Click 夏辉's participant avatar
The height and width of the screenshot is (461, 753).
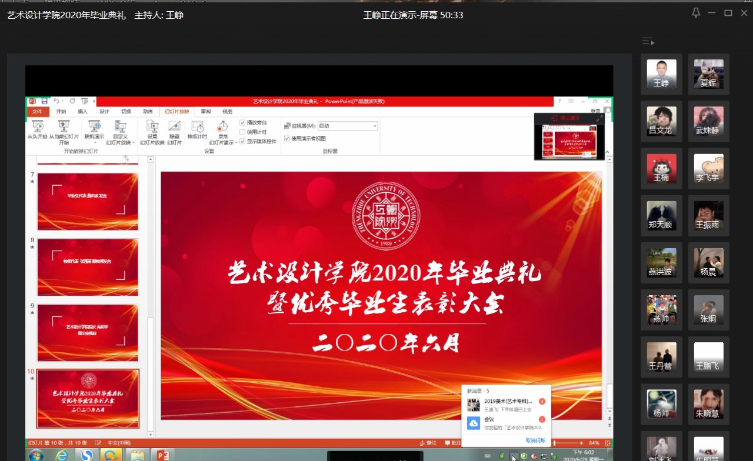click(x=708, y=74)
